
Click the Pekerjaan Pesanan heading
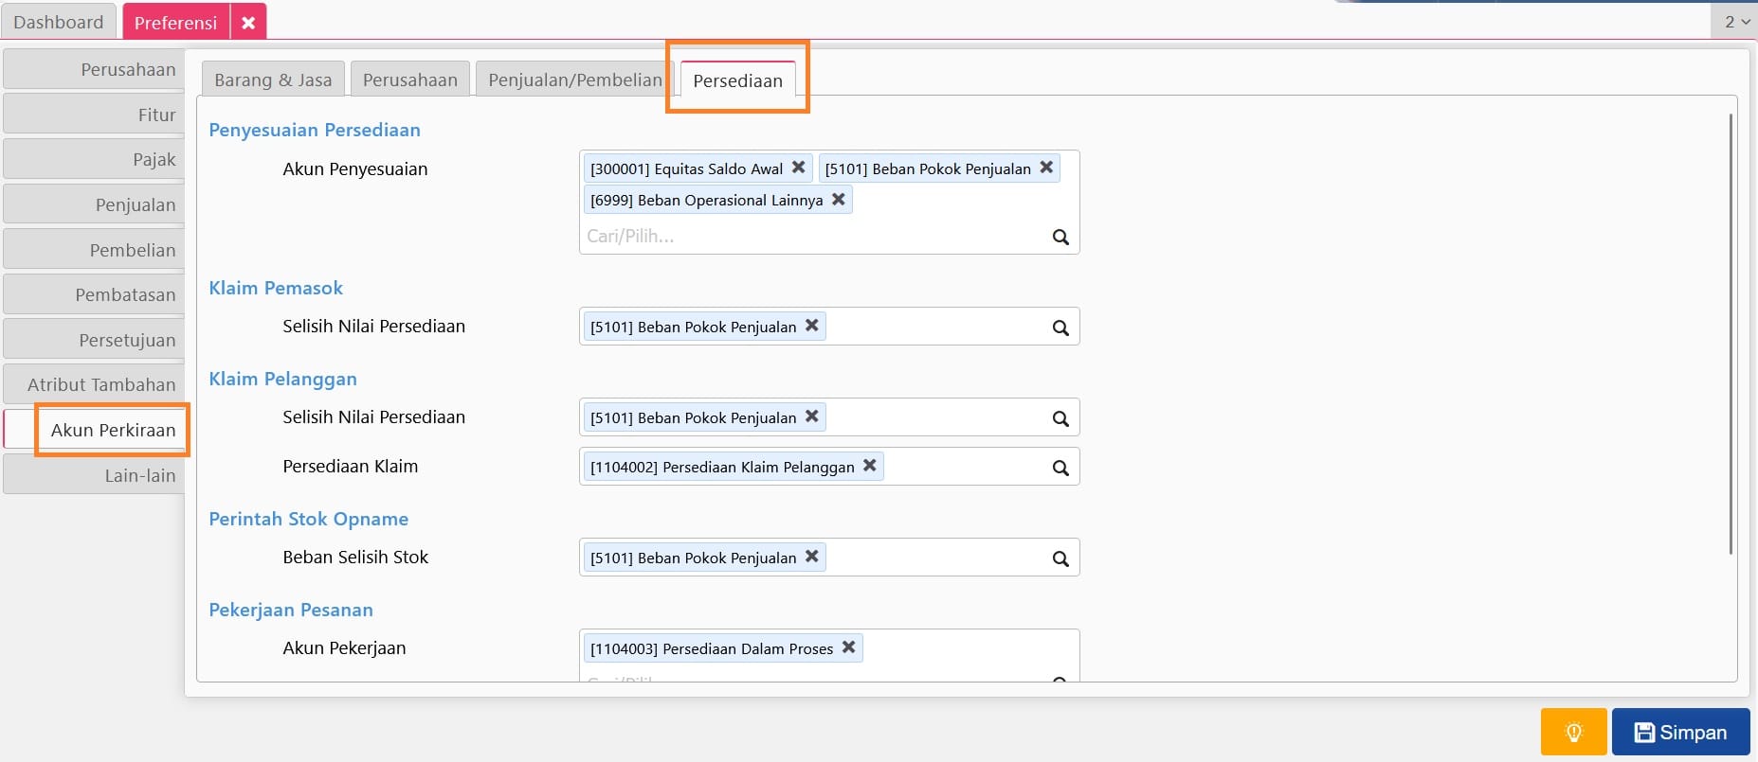(291, 610)
